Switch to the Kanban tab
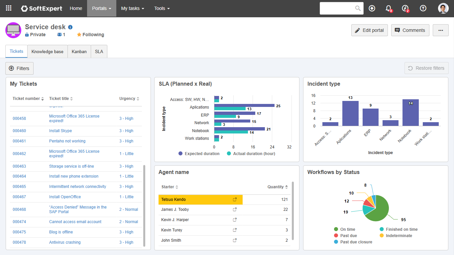 pyautogui.click(x=79, y=51)
